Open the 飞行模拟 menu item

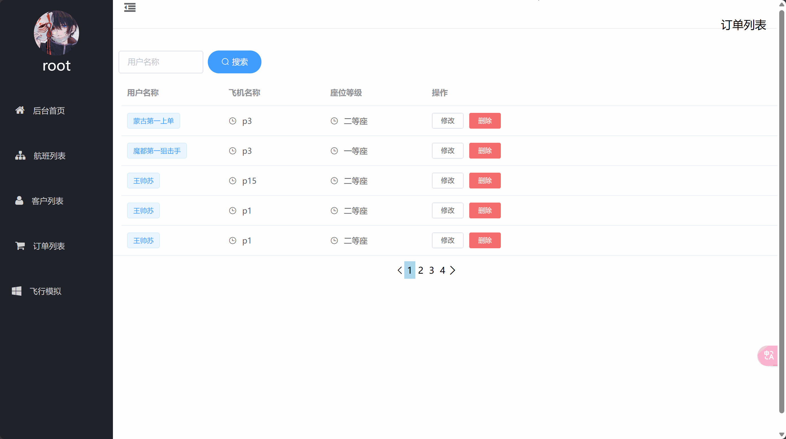(x=45, y=291)
